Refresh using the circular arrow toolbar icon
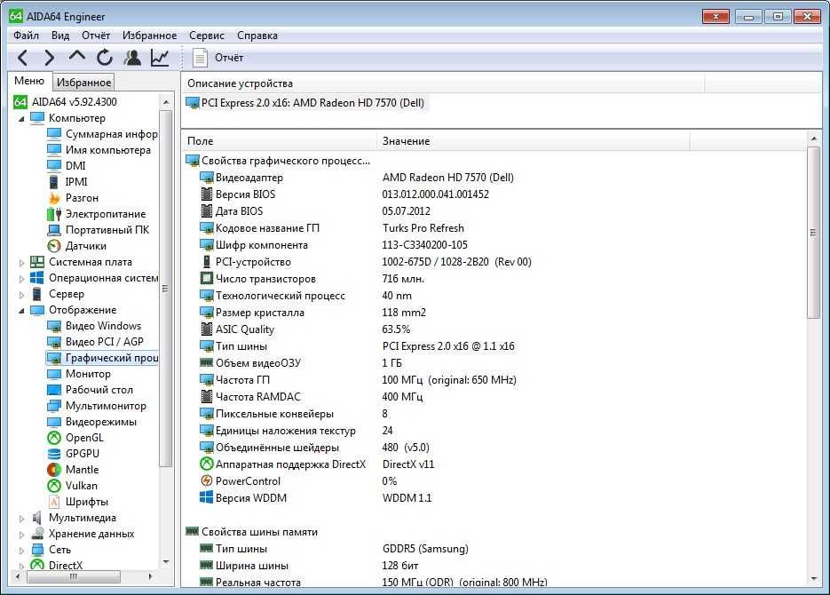The height and width of the screenshot is (595, 830). (x=104, y=57)
